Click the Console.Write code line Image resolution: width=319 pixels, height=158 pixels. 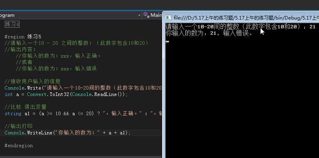[x=83, y=88]
